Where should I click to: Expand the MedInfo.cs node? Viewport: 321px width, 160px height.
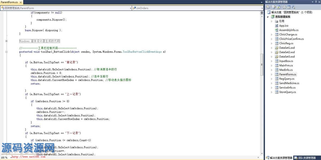272,70
